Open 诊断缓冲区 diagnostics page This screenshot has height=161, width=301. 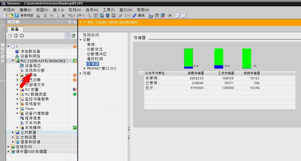(97, 54)
